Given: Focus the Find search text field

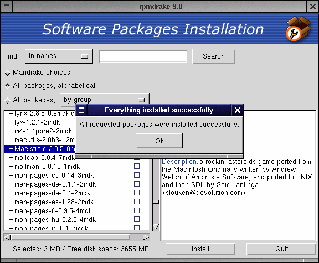Looking at the screenshot, I should (x=143, y=56).
